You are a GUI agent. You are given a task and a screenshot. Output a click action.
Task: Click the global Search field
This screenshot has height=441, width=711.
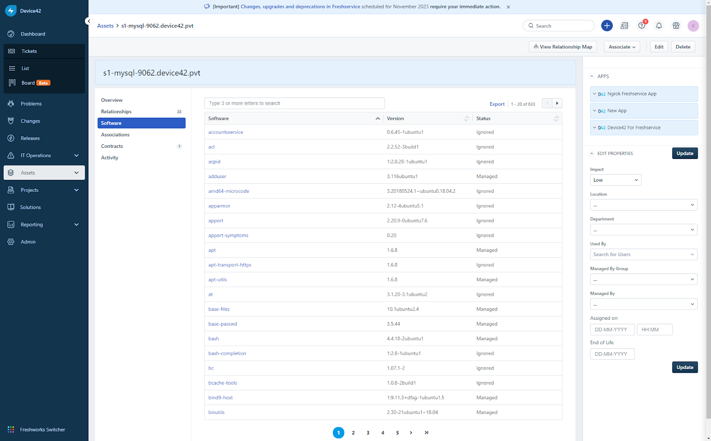point(559,26)
